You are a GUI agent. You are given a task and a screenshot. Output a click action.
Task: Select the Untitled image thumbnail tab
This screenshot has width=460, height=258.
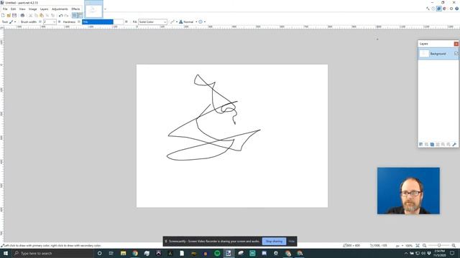pos(93,9)
